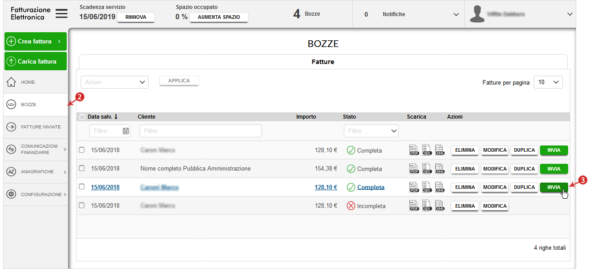Click the red Incompleta status icon
Image resolution: width=591 pixels, height=269 pixels.
pyautogui.click(x=351, y=206)
